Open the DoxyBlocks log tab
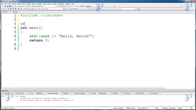This screenshot has height=110, width=196. [115, 93]
